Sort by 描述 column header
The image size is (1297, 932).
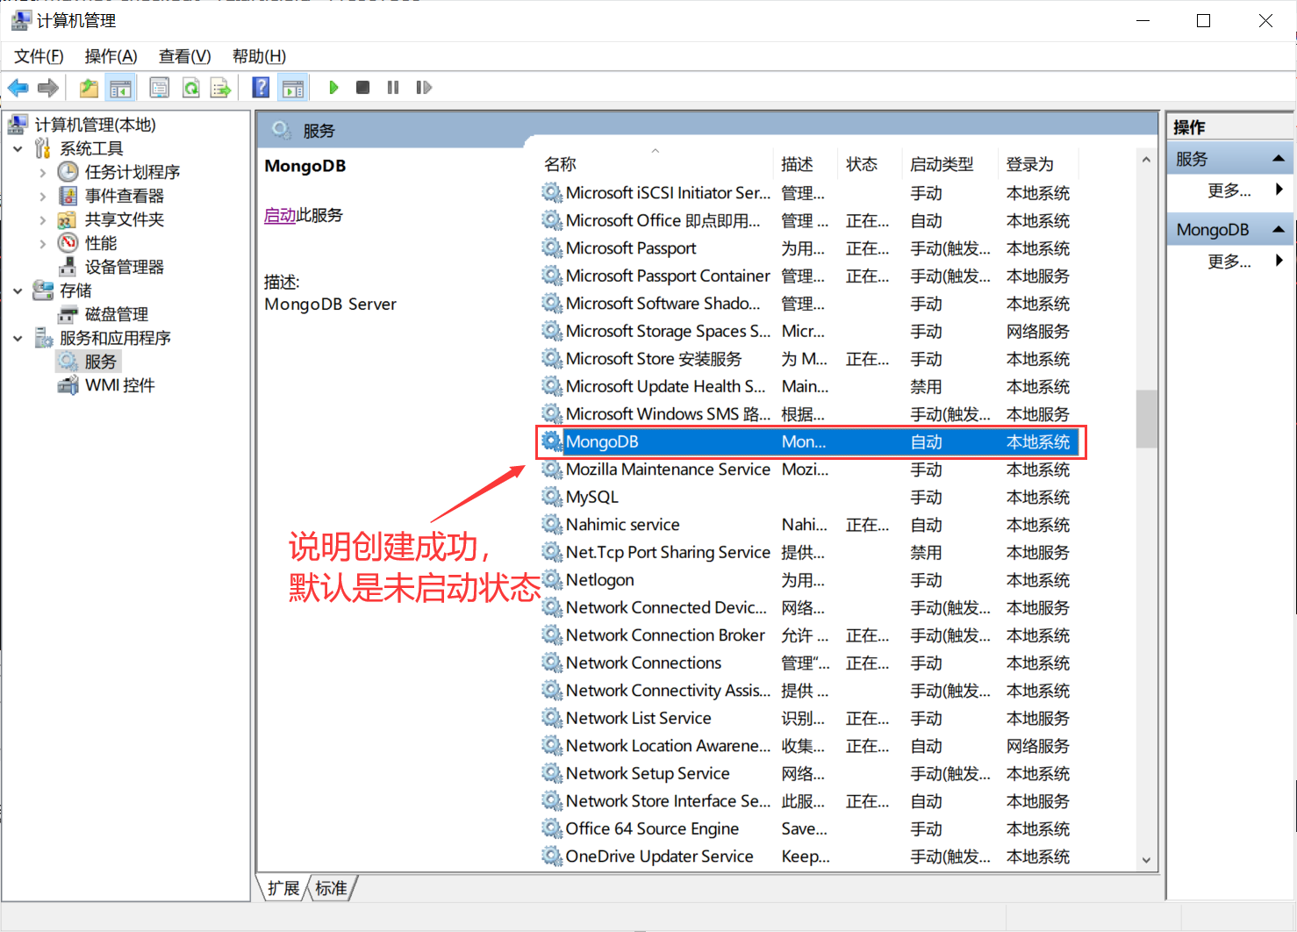tap(806, 164)
